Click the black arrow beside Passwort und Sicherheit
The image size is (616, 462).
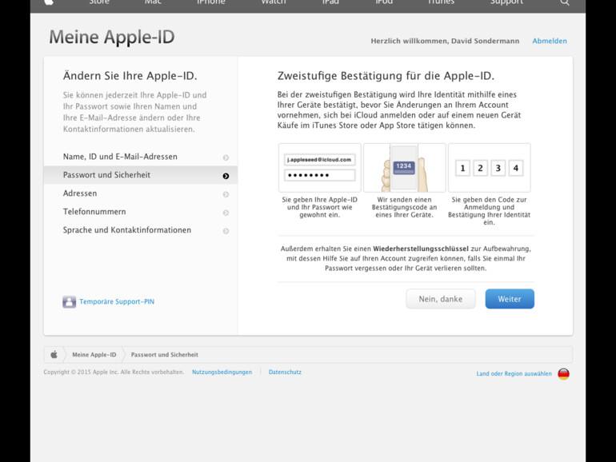226,176
